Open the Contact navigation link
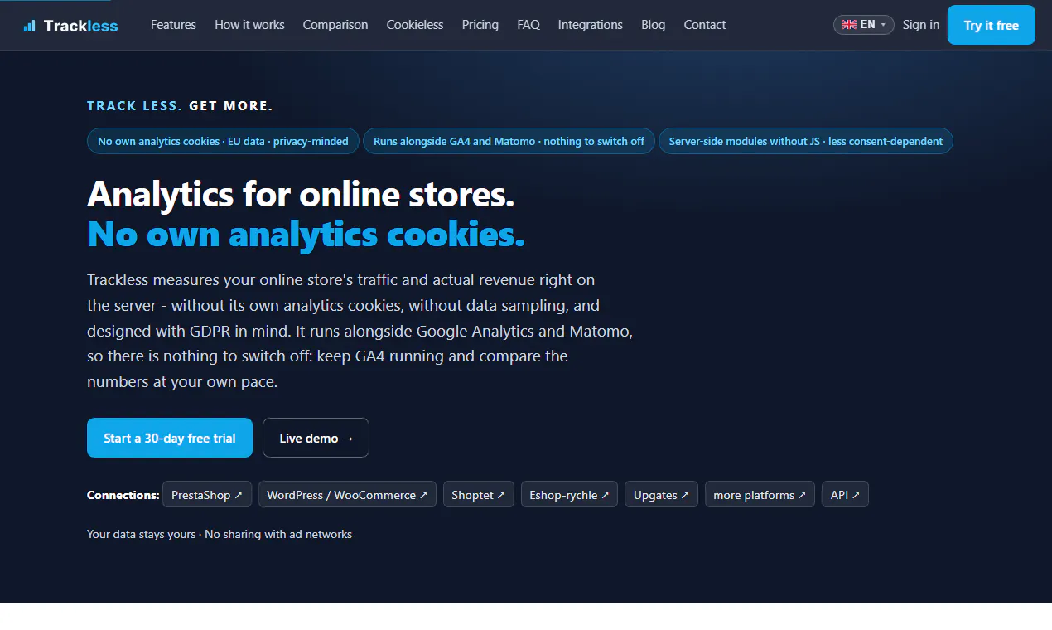This screenshot has width=1052, height=630. point(705,25)
